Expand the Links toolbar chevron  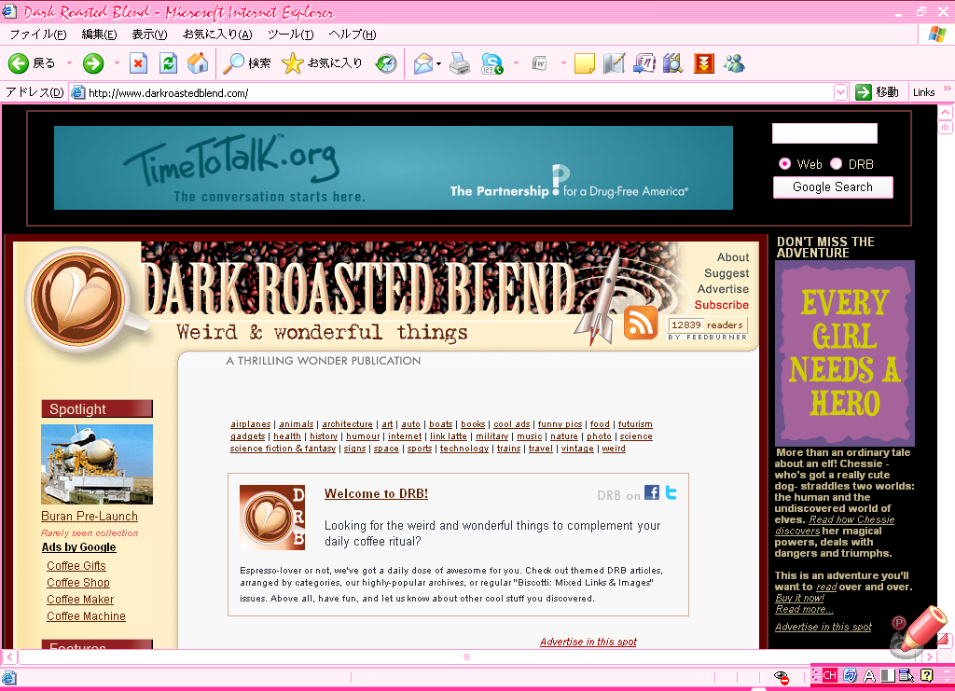pyautogui.click(x=948, y=89)
